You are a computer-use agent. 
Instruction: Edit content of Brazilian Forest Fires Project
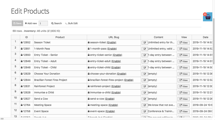[x=145, y=80]
